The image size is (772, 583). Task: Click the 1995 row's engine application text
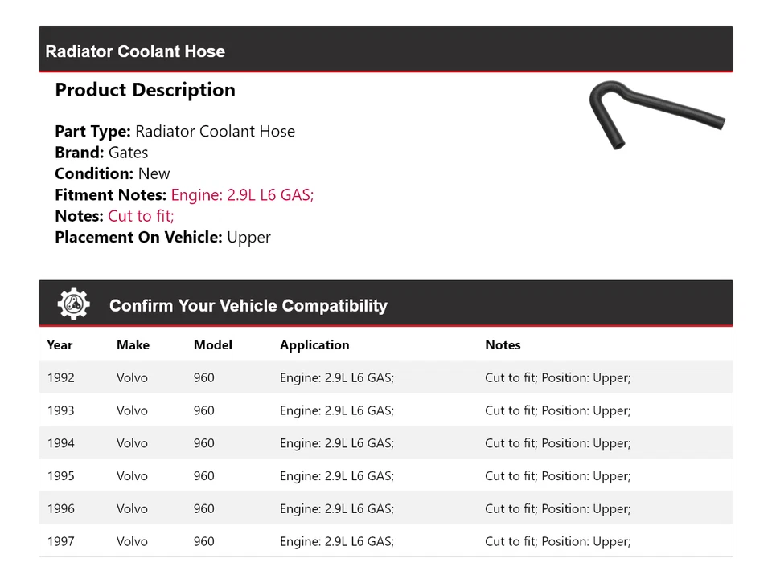point(336,476)
